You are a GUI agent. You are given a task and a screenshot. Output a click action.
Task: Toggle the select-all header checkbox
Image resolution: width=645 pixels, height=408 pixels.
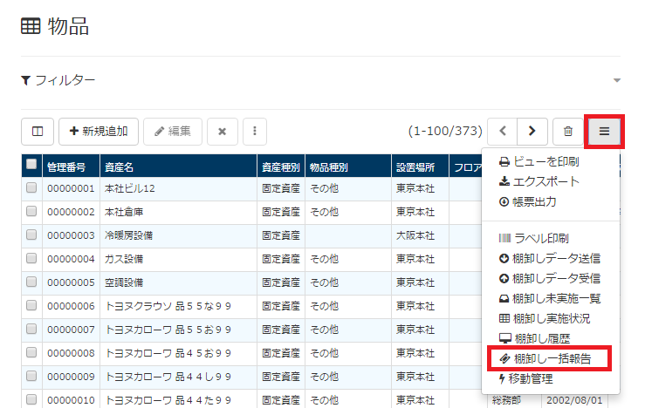pos(31,164)
